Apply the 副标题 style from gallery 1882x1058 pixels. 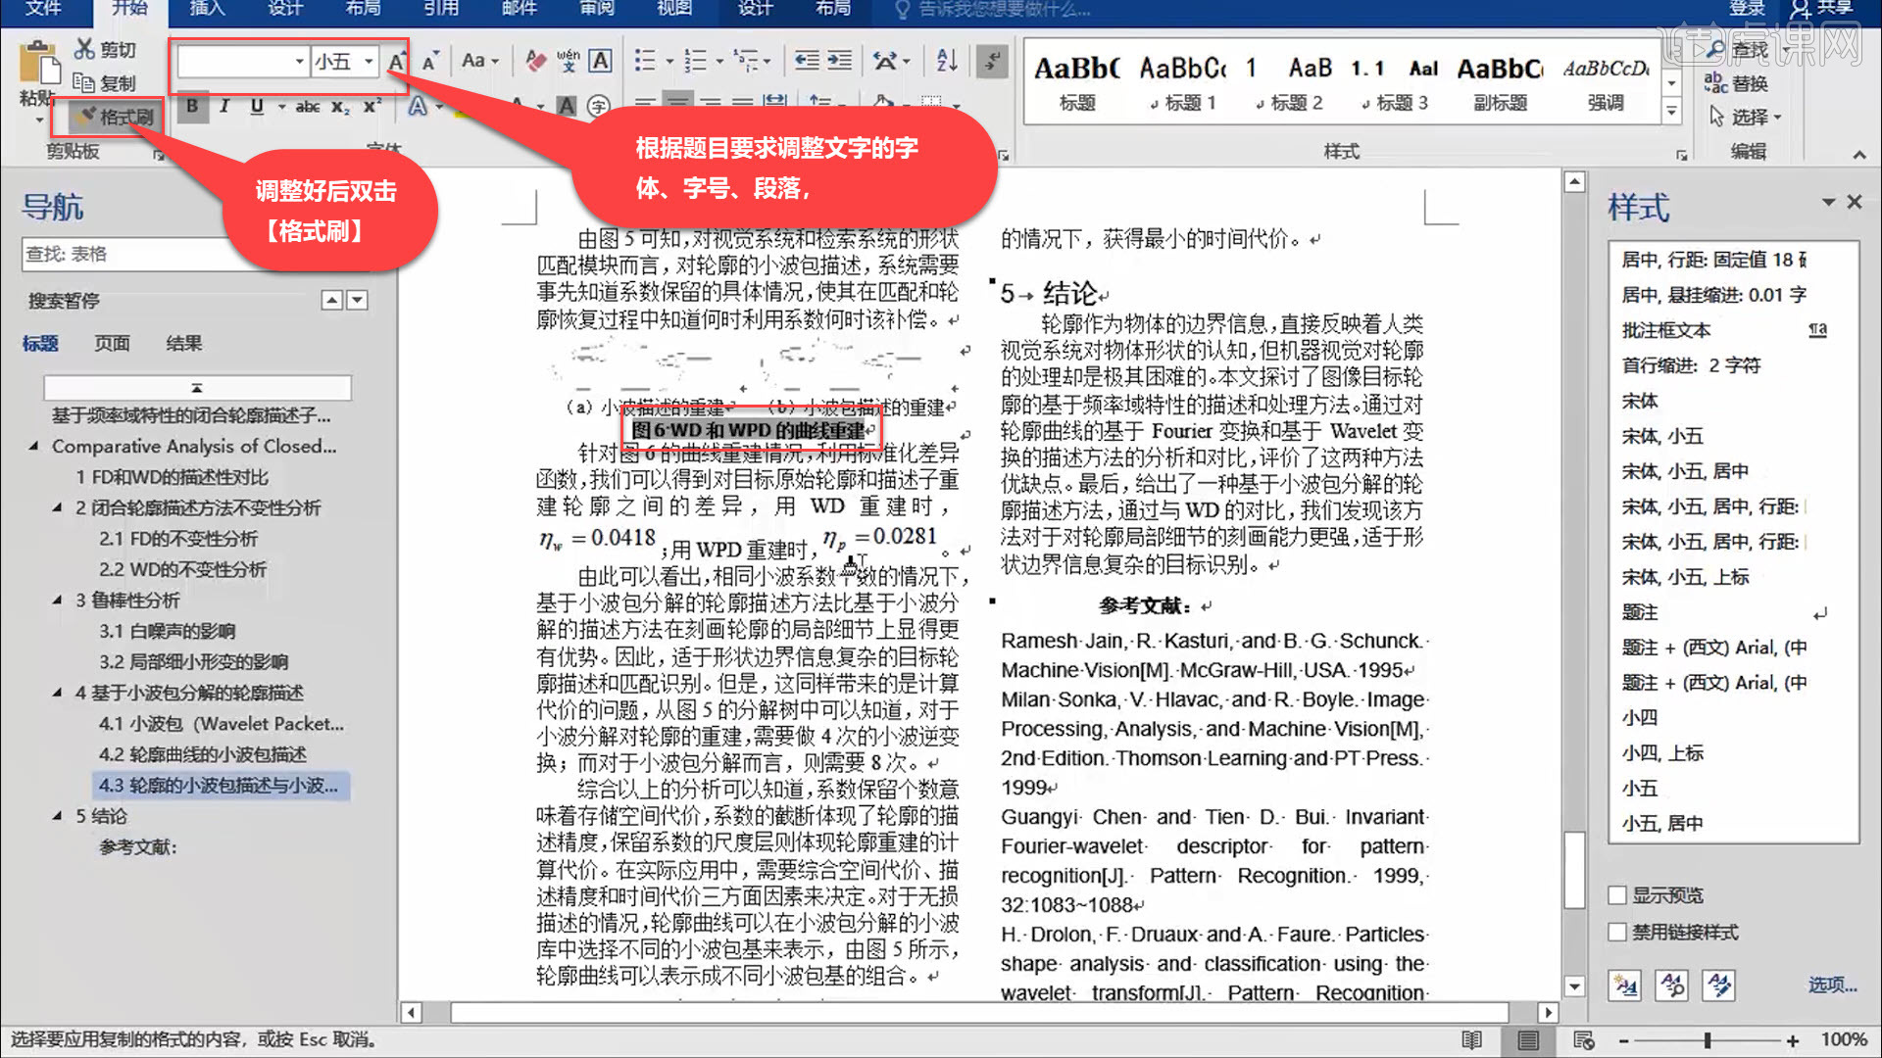(x=1500, y=82)
